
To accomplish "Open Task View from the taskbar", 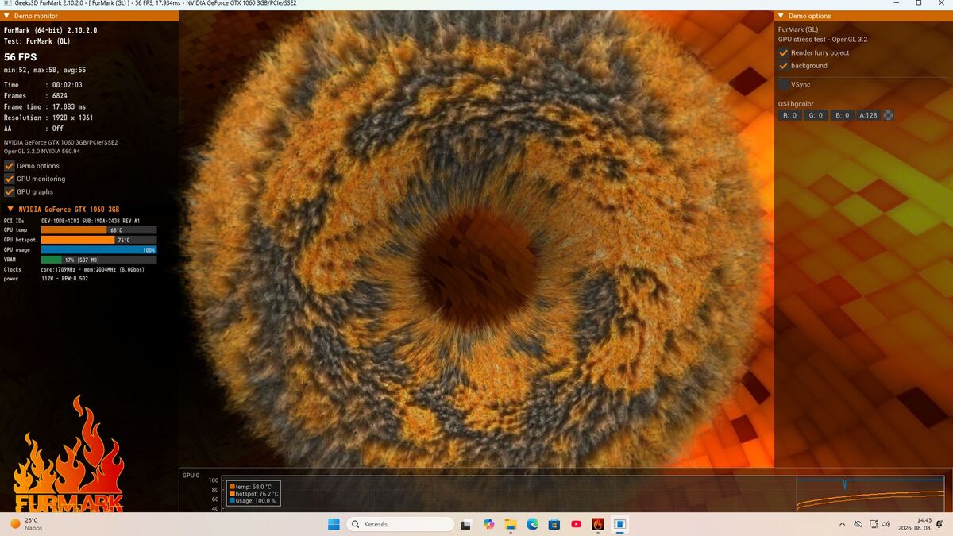I will [x=467, y=524].
